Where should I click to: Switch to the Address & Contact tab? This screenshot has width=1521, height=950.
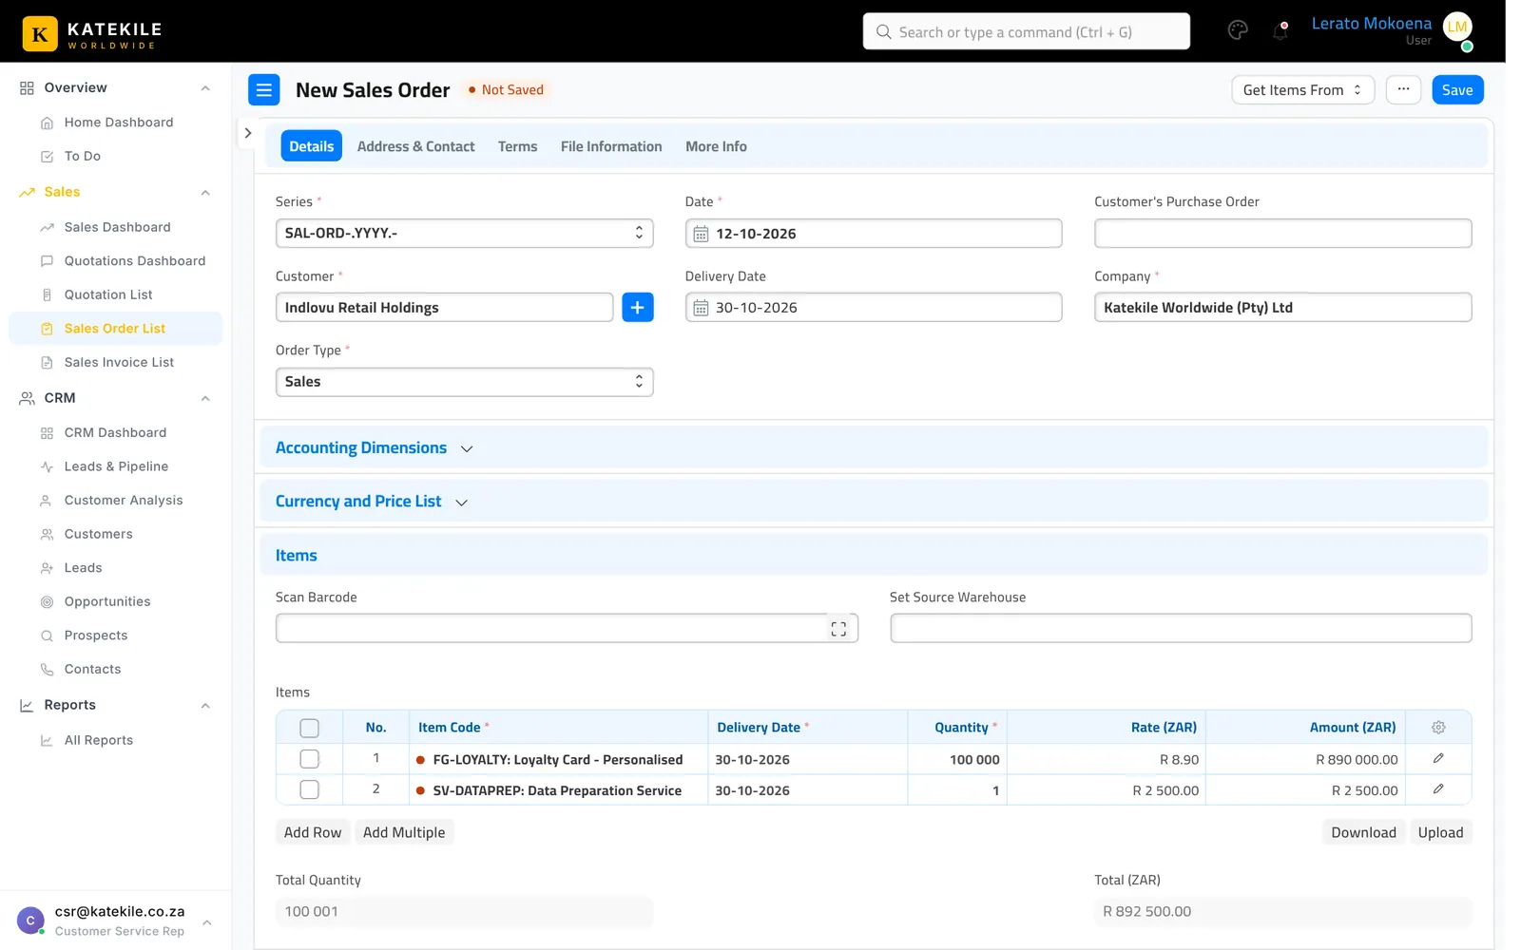click(x=415, y=146)
